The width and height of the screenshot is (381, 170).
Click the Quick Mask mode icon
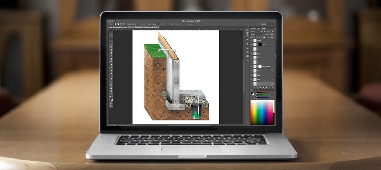[x=111, y=102]
